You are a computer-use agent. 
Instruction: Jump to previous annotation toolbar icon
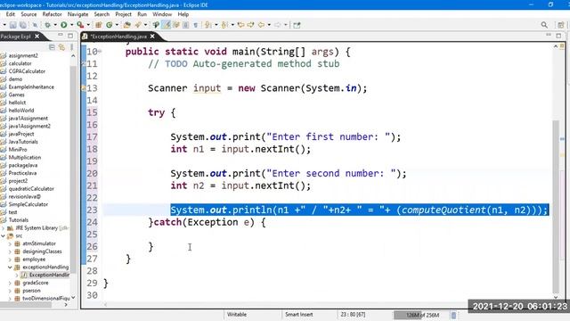coord(224,25)
